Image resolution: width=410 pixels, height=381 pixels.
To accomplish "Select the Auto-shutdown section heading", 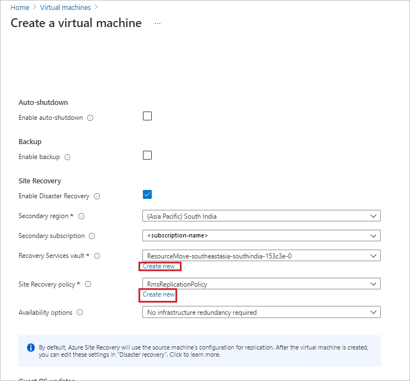I will pos(43,102).
